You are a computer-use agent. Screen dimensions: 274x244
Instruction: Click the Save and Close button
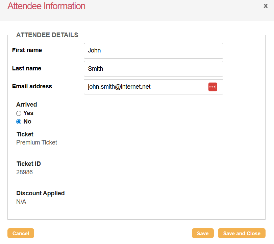[242, 233]
